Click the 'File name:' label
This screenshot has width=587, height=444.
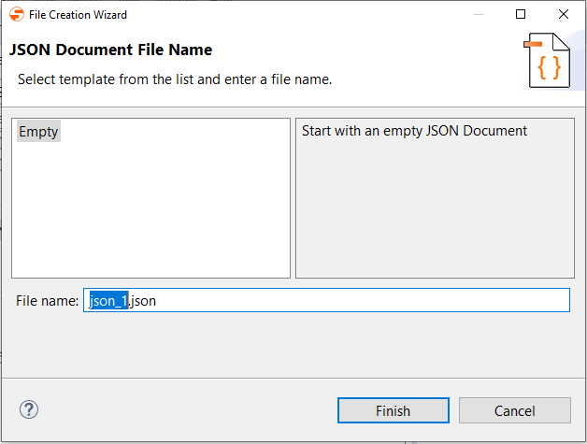tap(47, 300)
